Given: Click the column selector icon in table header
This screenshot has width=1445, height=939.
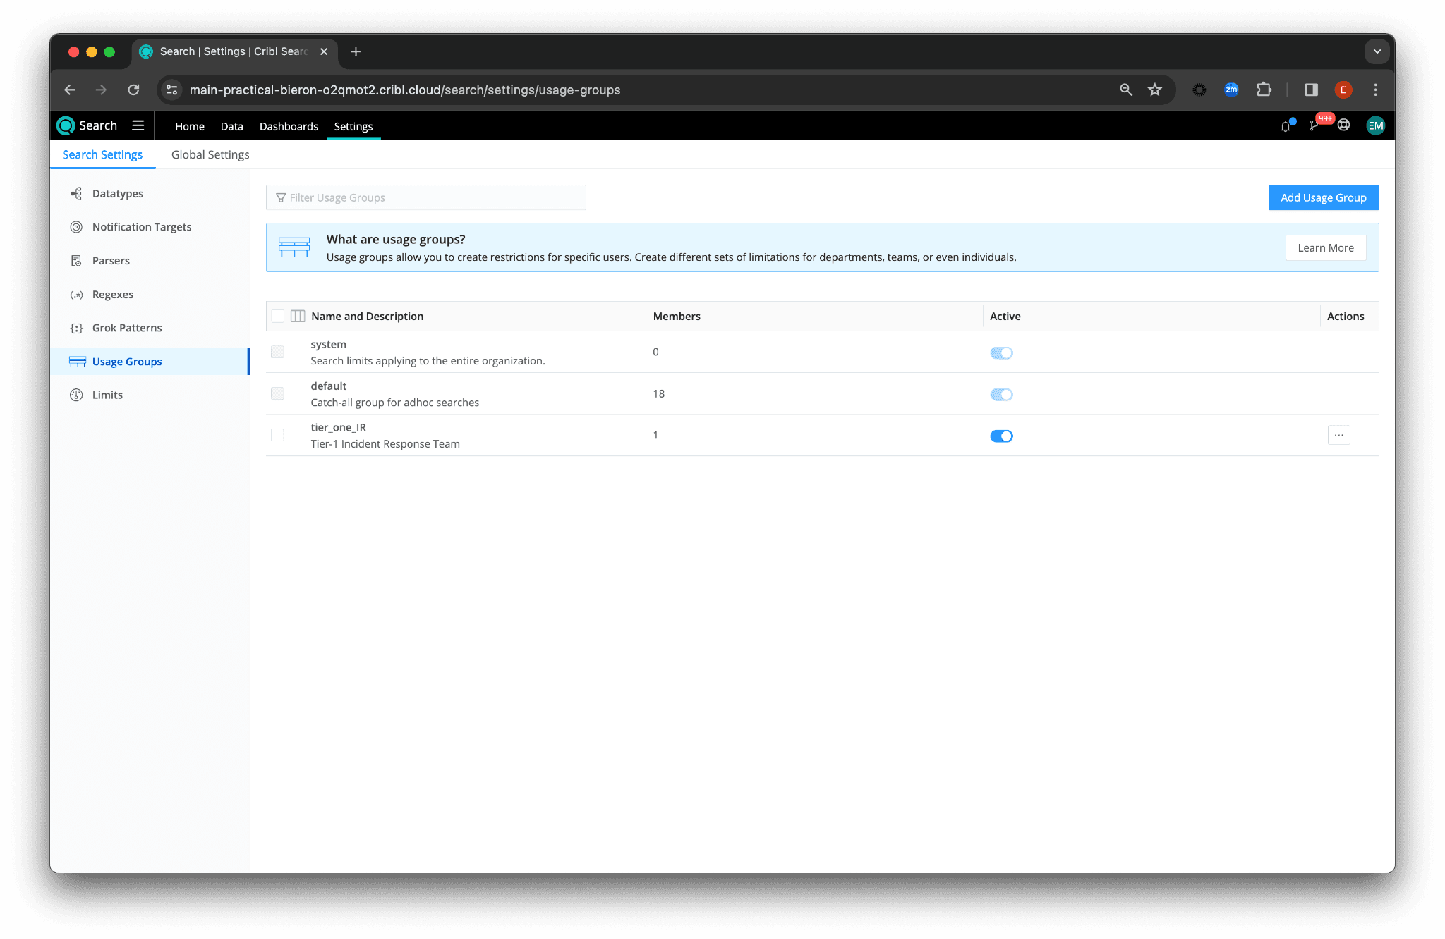Looking at the screenshot, I should click(298, 316).
